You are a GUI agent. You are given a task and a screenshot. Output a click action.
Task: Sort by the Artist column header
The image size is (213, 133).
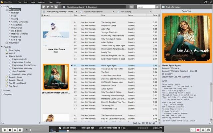[90, 15]
